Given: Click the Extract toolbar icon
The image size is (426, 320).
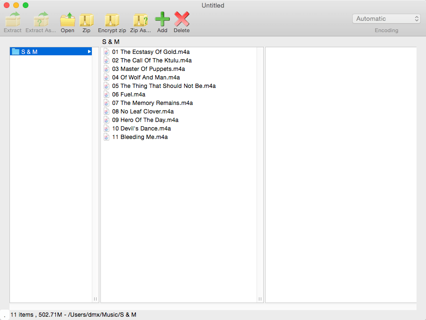Looking at the screenshot, I should pyautogui.click(x=12, y=19).
